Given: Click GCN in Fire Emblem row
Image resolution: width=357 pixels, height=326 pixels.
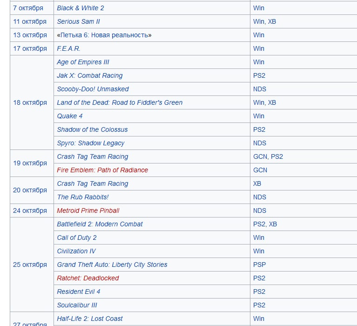Looking at the screenshot, I should [260, 170].
